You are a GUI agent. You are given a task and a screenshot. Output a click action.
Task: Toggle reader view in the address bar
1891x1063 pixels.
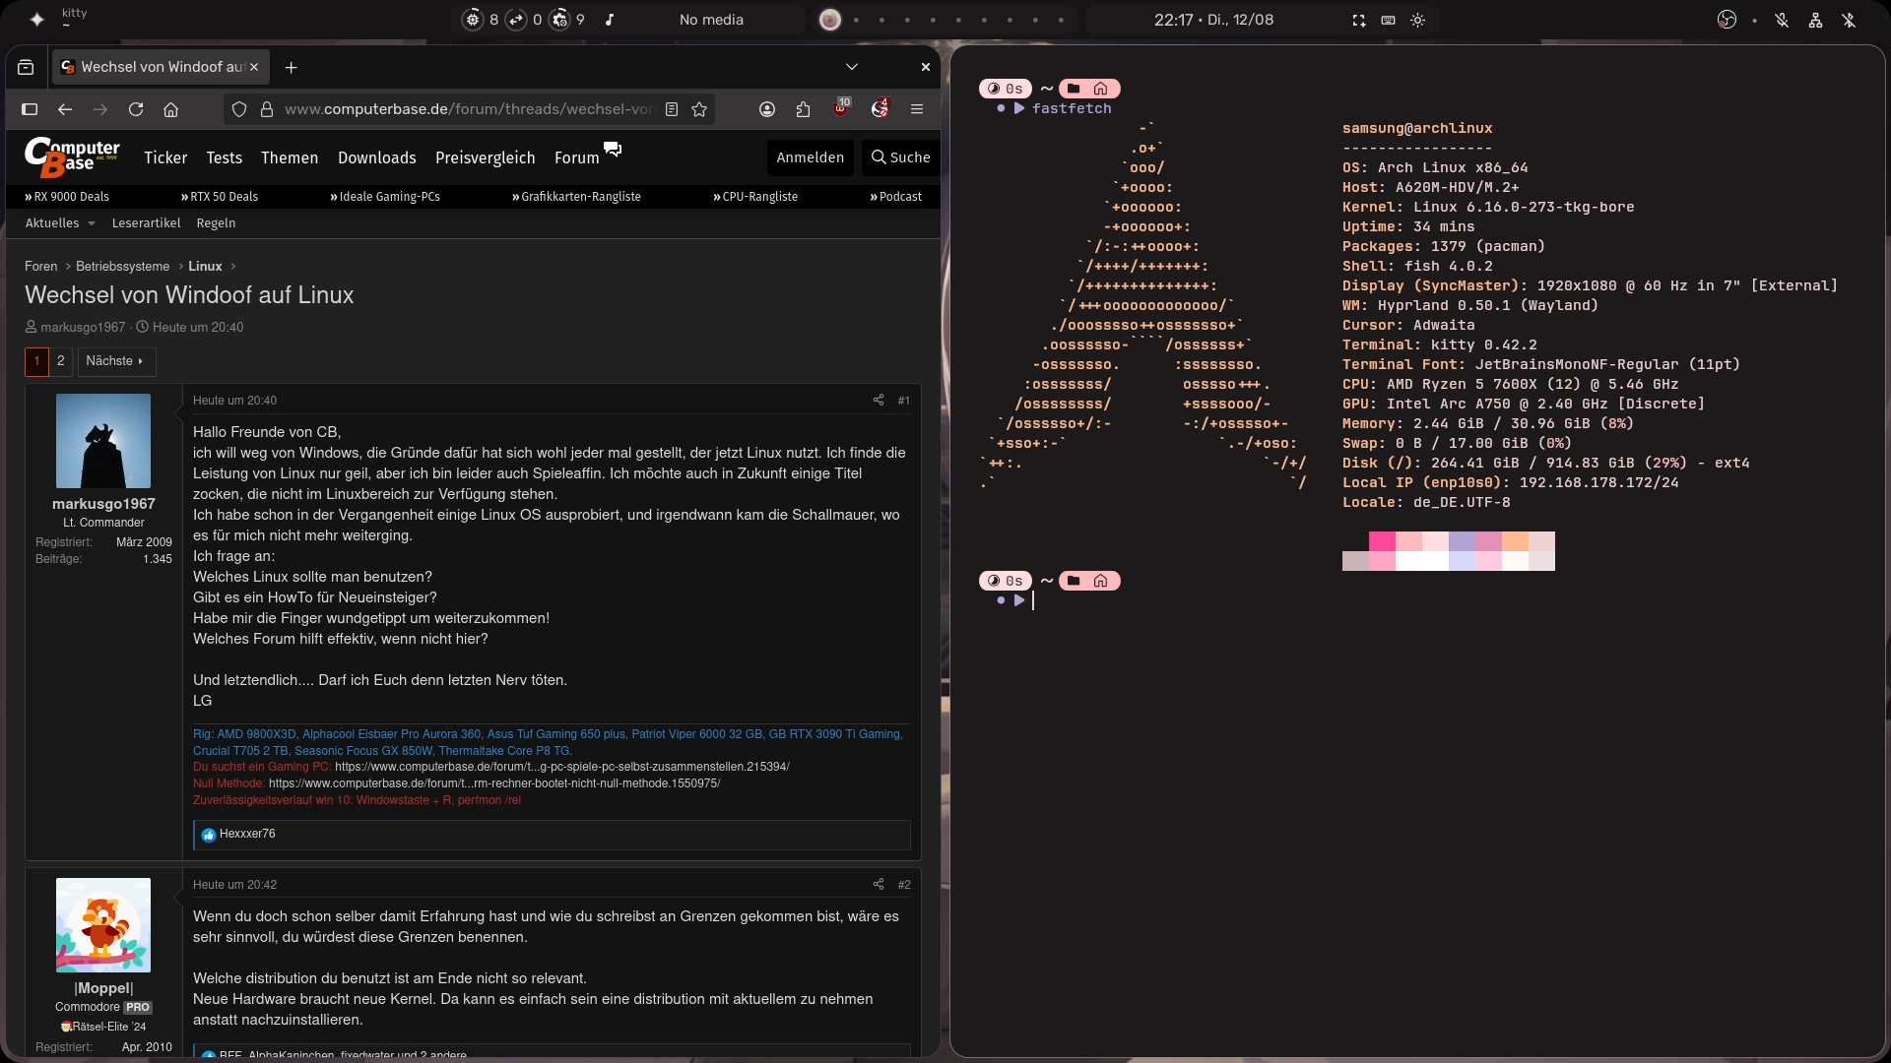point(672,109)
